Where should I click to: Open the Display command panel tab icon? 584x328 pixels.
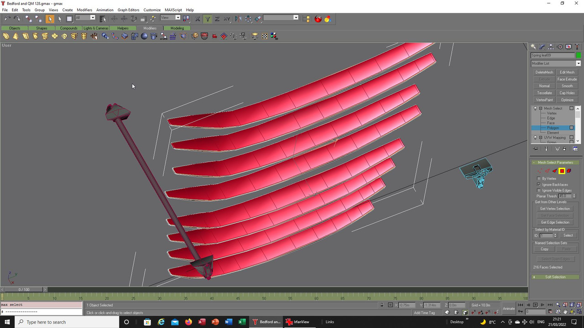click(x=568, y=46)
